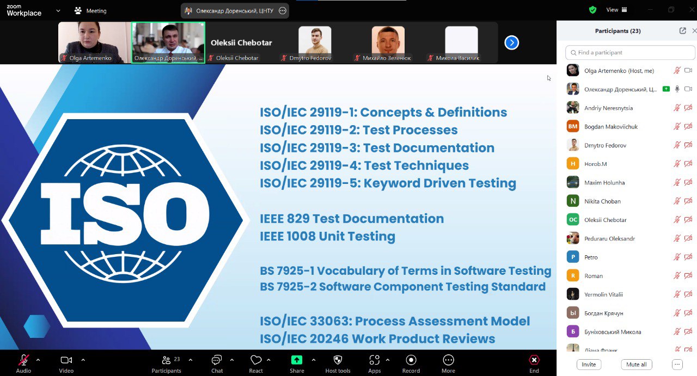This screenshot has height=376, width=697.
Task: Toggle camera using the Video button
Action: click(x=66, y=363)
